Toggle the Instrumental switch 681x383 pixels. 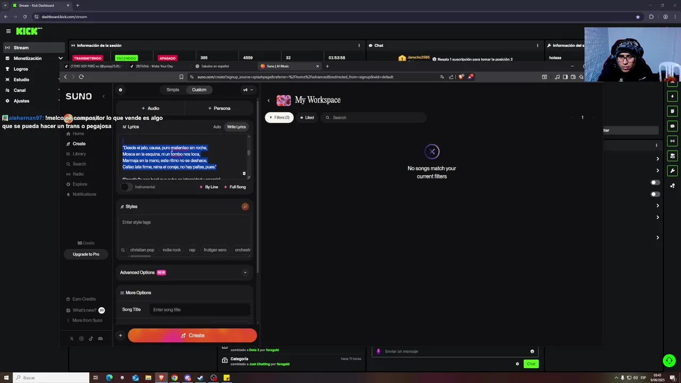point(126,187)
